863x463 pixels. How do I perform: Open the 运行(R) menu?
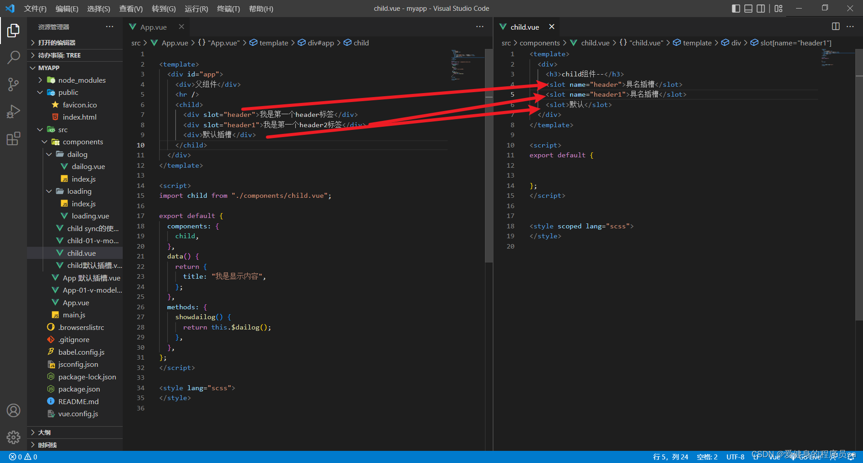(196, 9)
